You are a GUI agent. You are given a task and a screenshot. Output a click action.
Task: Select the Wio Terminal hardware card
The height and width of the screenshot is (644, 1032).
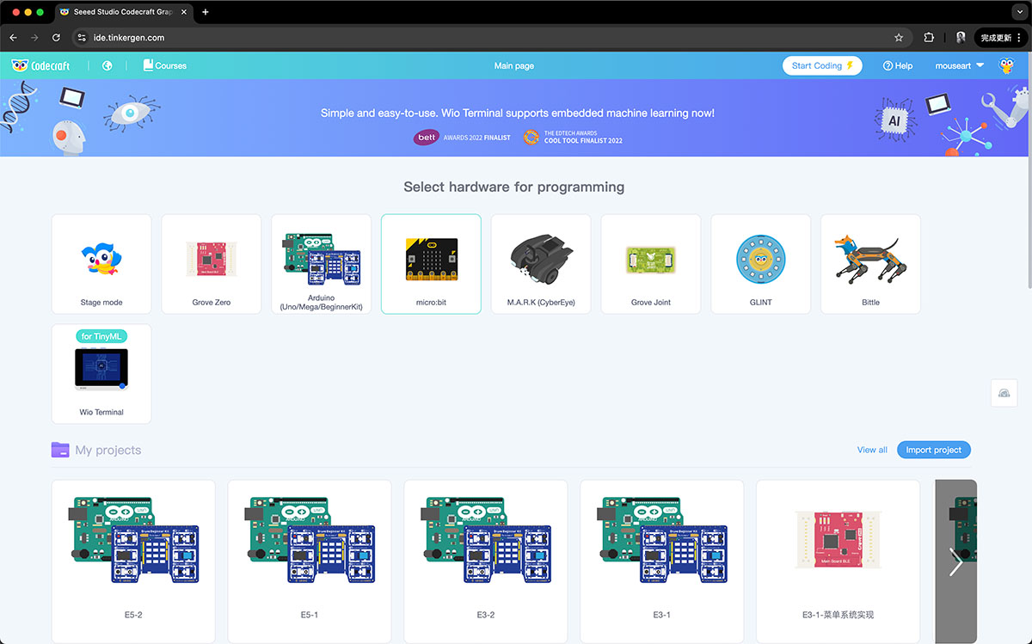101,374
